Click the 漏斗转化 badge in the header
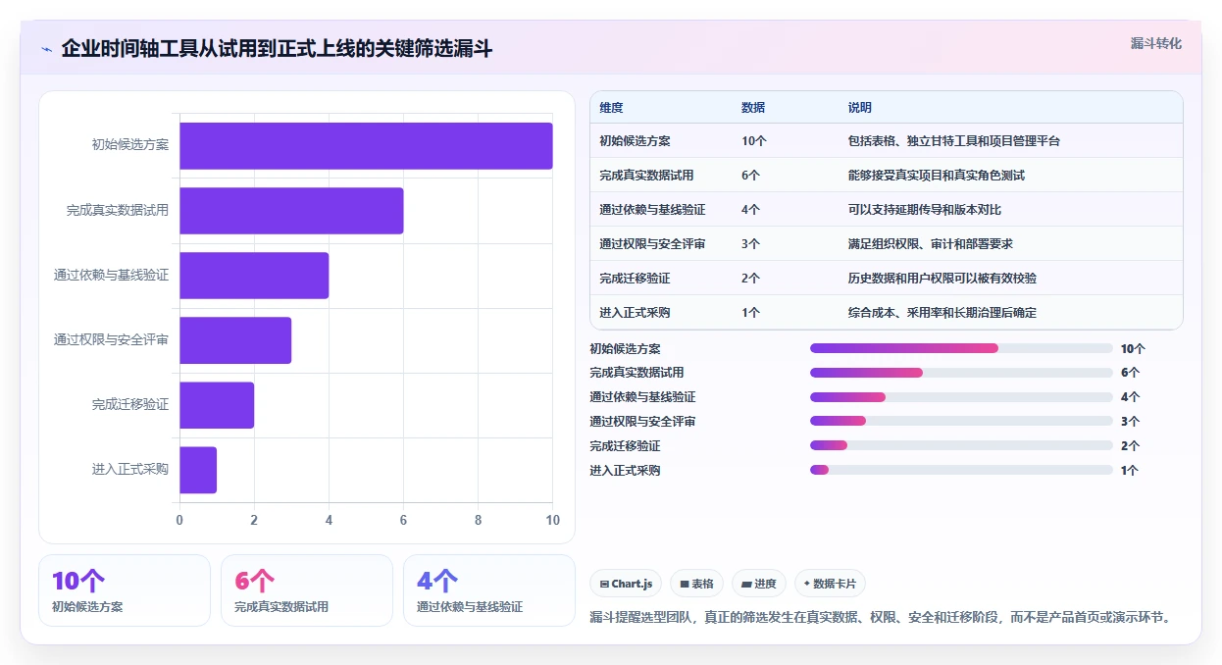This screenshot has width=1222, height=665. point(1155,43)
